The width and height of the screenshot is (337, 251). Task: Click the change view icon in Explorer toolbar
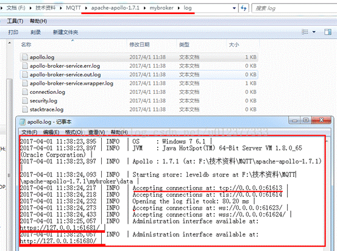pyautogui.click(x=305, y=32)
